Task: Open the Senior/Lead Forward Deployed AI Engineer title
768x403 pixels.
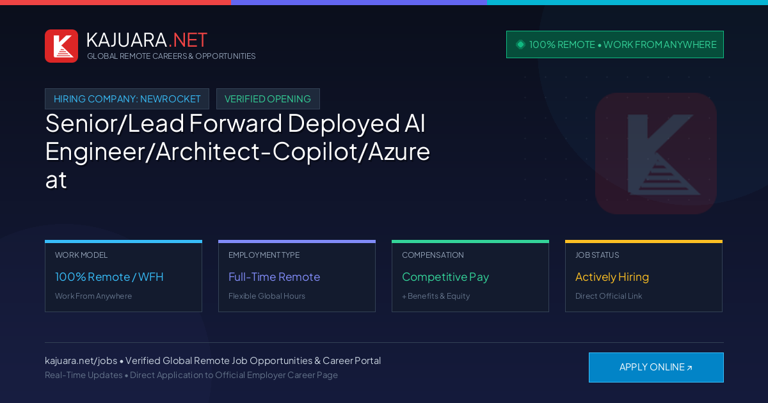Action: click(237, 151)
